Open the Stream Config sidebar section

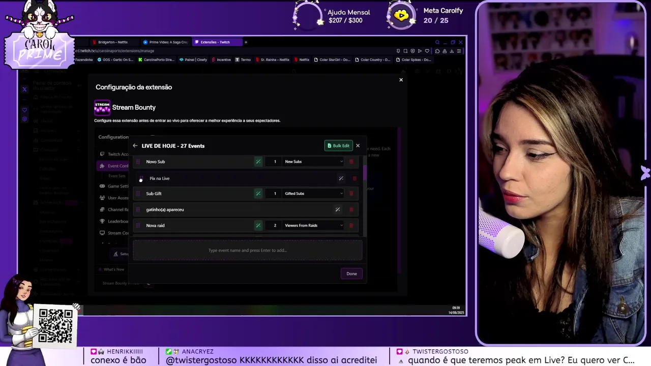(114, 233)
